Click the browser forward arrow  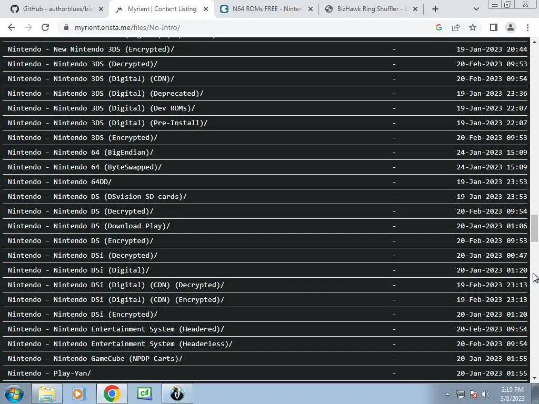[x=28, y=27]
